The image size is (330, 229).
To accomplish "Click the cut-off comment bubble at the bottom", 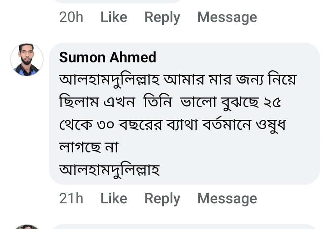I will [182, 227].
